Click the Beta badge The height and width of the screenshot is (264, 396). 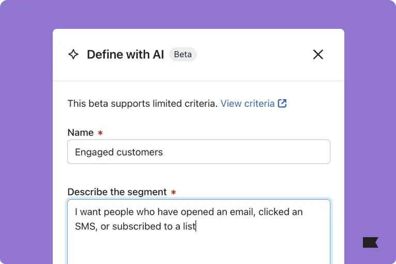[x=182, y=55]
